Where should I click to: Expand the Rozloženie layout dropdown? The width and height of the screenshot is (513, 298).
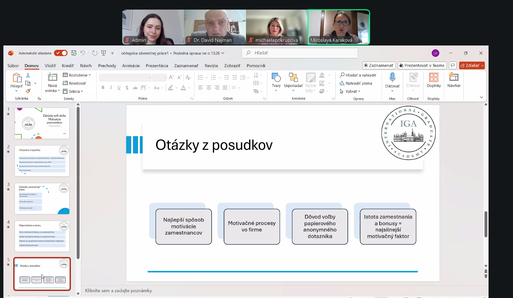(x=77, y=75)
